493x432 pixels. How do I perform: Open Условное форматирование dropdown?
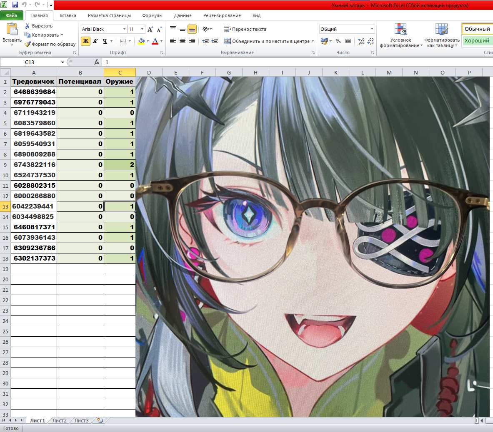401,35
